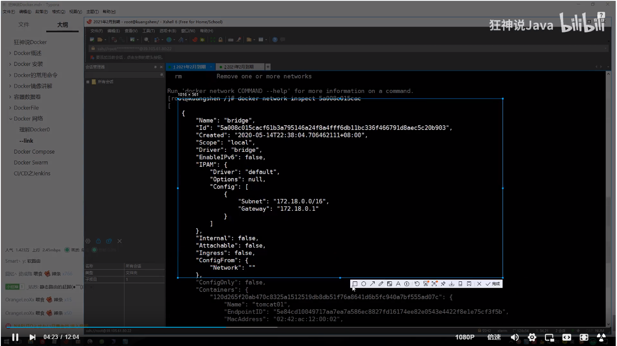This screenshot has height=346, width=617.
Task: Open the 倍速 playback speed menu
Action: 494,337
